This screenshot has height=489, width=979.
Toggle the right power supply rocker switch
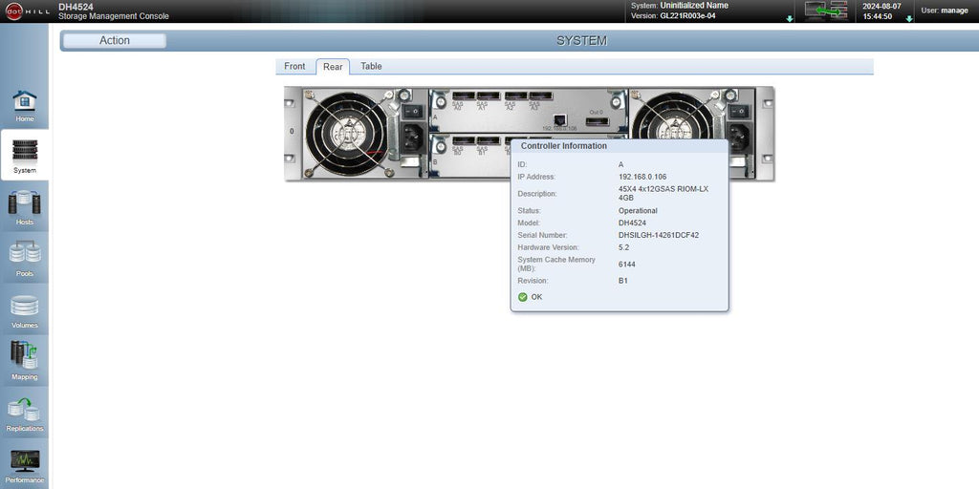point(739,112)
